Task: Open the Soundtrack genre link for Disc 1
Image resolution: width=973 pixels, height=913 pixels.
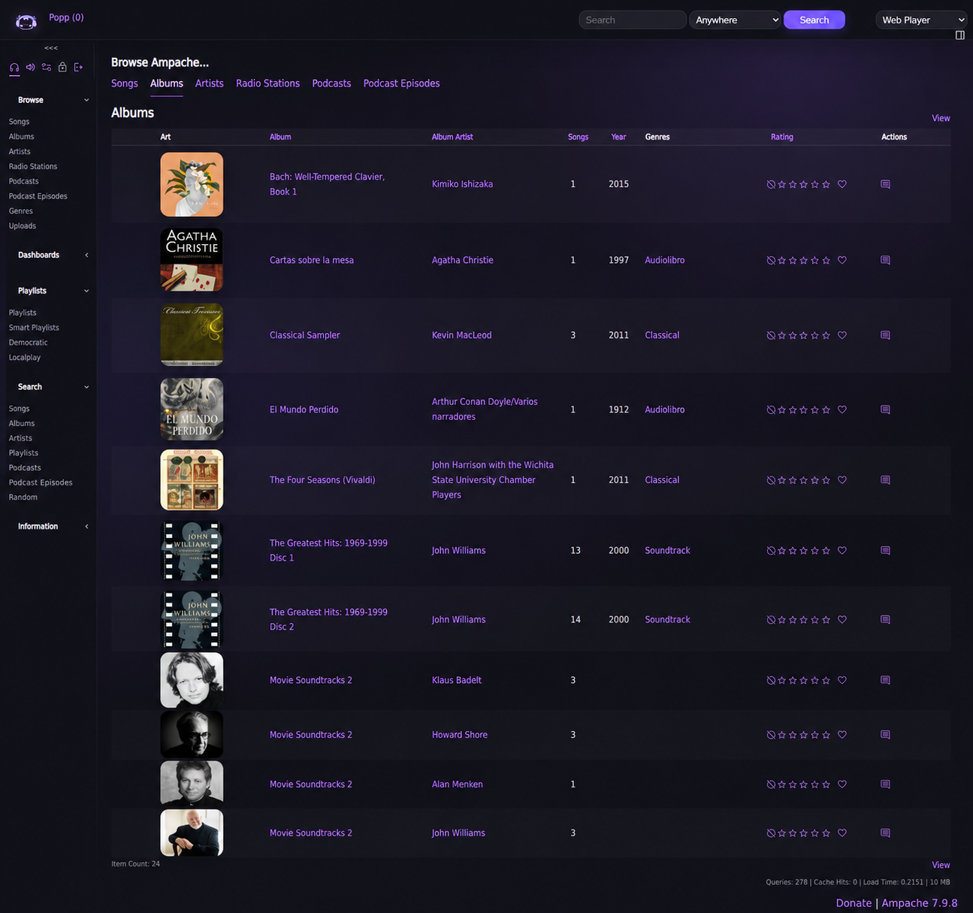Action: point(667,551)
